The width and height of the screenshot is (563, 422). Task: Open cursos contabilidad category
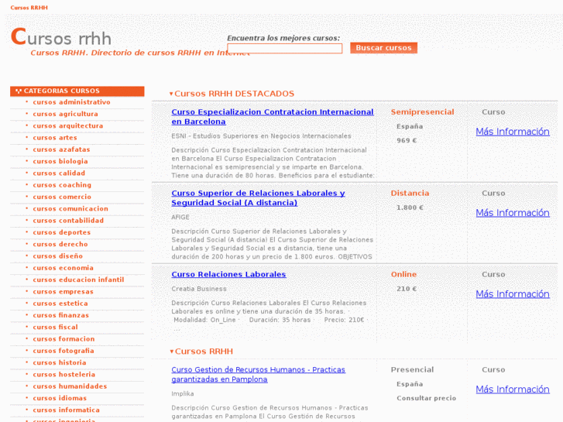pos(68,221)
